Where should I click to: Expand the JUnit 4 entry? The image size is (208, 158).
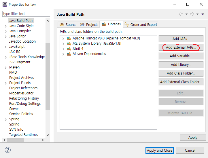click(63, 49)
